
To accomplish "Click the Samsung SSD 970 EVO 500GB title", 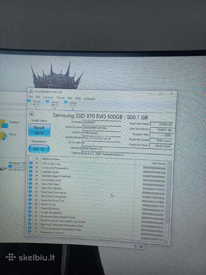I will point(100,116).
